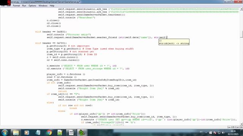Click the 'Col: 116' status bar entry
The image size is (243, 136).
pyautogui.click(x=239, y=127)
